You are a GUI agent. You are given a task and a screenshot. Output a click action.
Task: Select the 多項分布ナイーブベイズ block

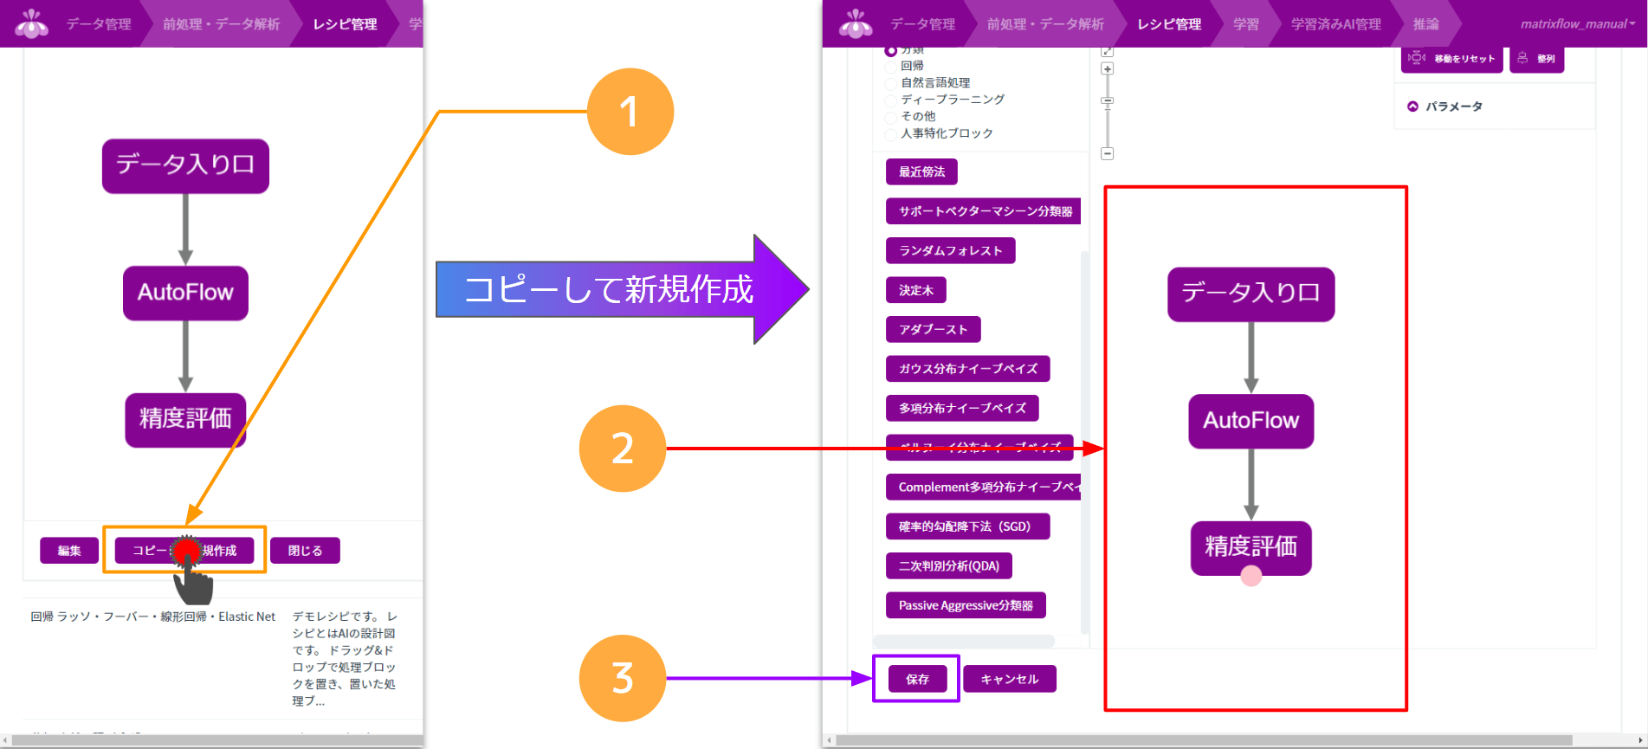click(x=962, y=408)
